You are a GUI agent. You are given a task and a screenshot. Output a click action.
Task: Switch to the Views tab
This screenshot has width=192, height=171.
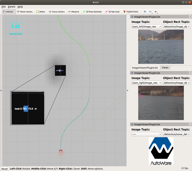click(x=165, y=67)
